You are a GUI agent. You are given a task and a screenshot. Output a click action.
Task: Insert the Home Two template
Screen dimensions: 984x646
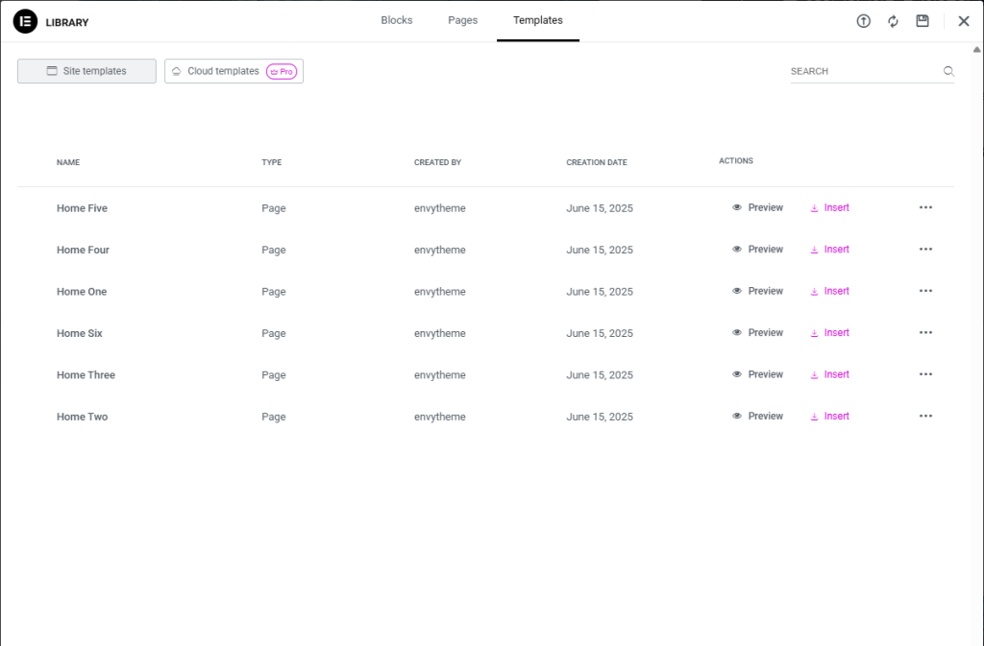(x=829, y=416)
